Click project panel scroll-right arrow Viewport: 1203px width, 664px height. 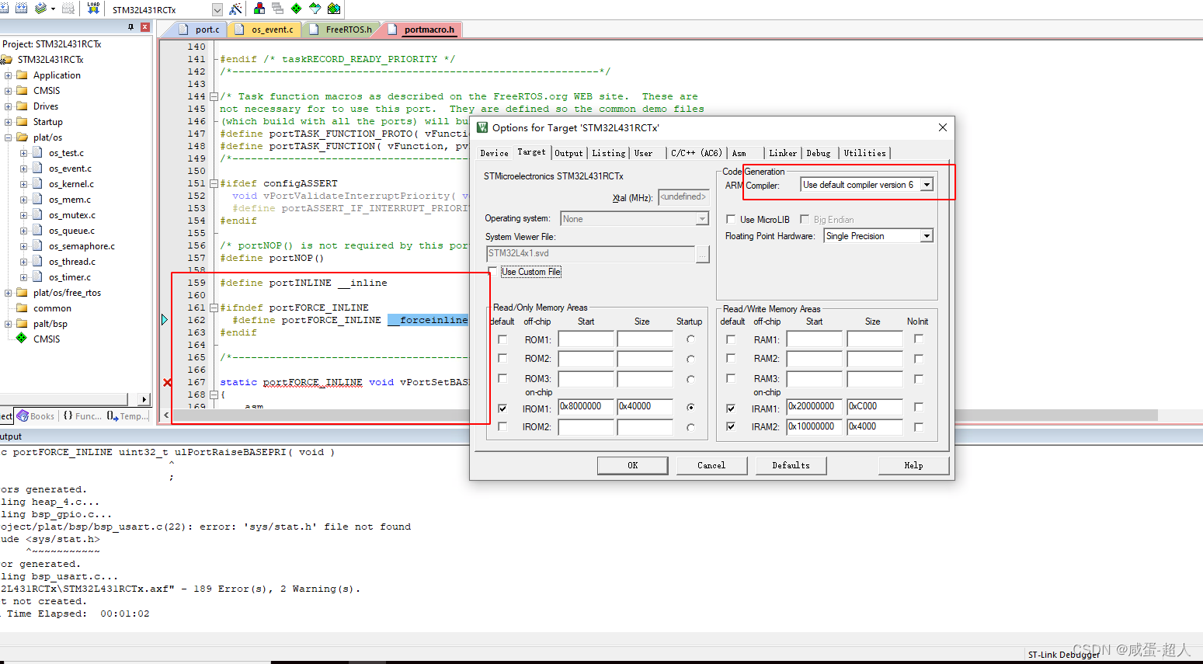click(144, 399)
